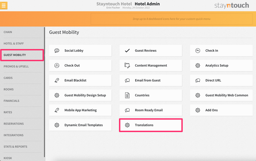Open the Check Out settings tile
This screenshot has width=256, height=161.
(x=80, y=66)
